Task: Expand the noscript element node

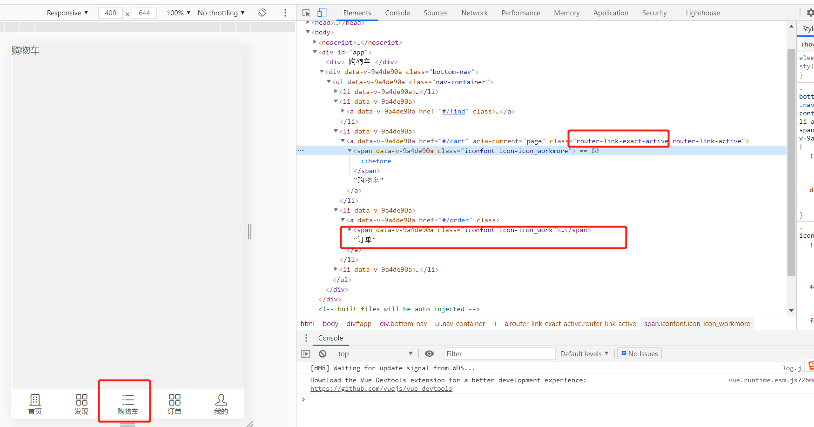Action: (315, 42)
